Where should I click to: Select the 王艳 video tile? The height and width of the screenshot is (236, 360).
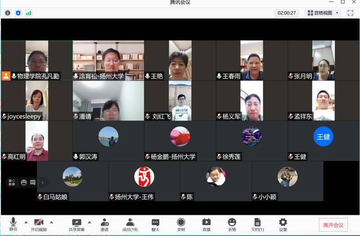(x=180, y=61)
